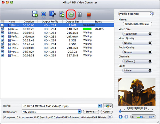This screenshot has width=160, height=124.
Task: Click the macOS green zoom window button
Action: coord(12,2)
